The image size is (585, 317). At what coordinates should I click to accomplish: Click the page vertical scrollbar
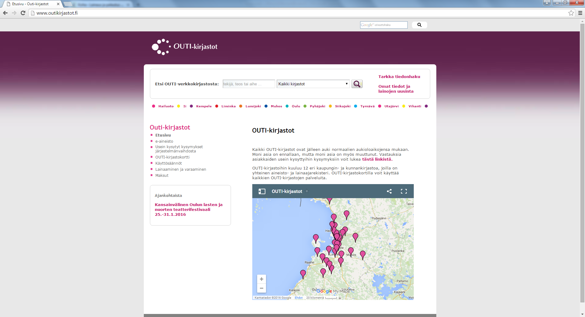(x=582, y=163)
